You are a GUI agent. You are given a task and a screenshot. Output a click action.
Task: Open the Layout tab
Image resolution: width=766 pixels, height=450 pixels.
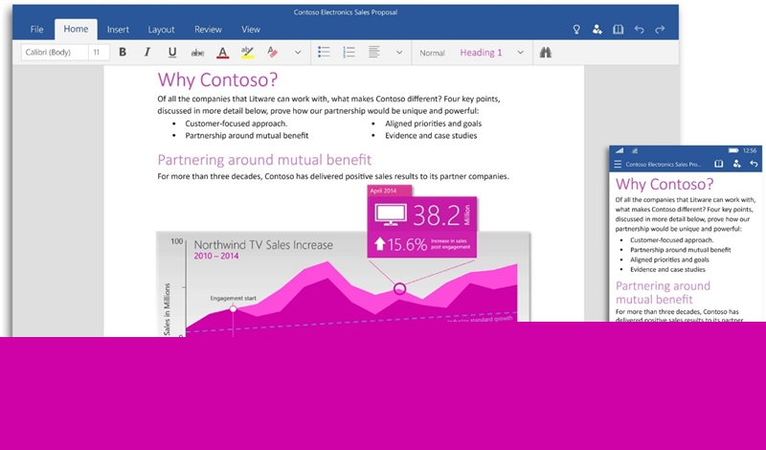click(x=161, y=30)
